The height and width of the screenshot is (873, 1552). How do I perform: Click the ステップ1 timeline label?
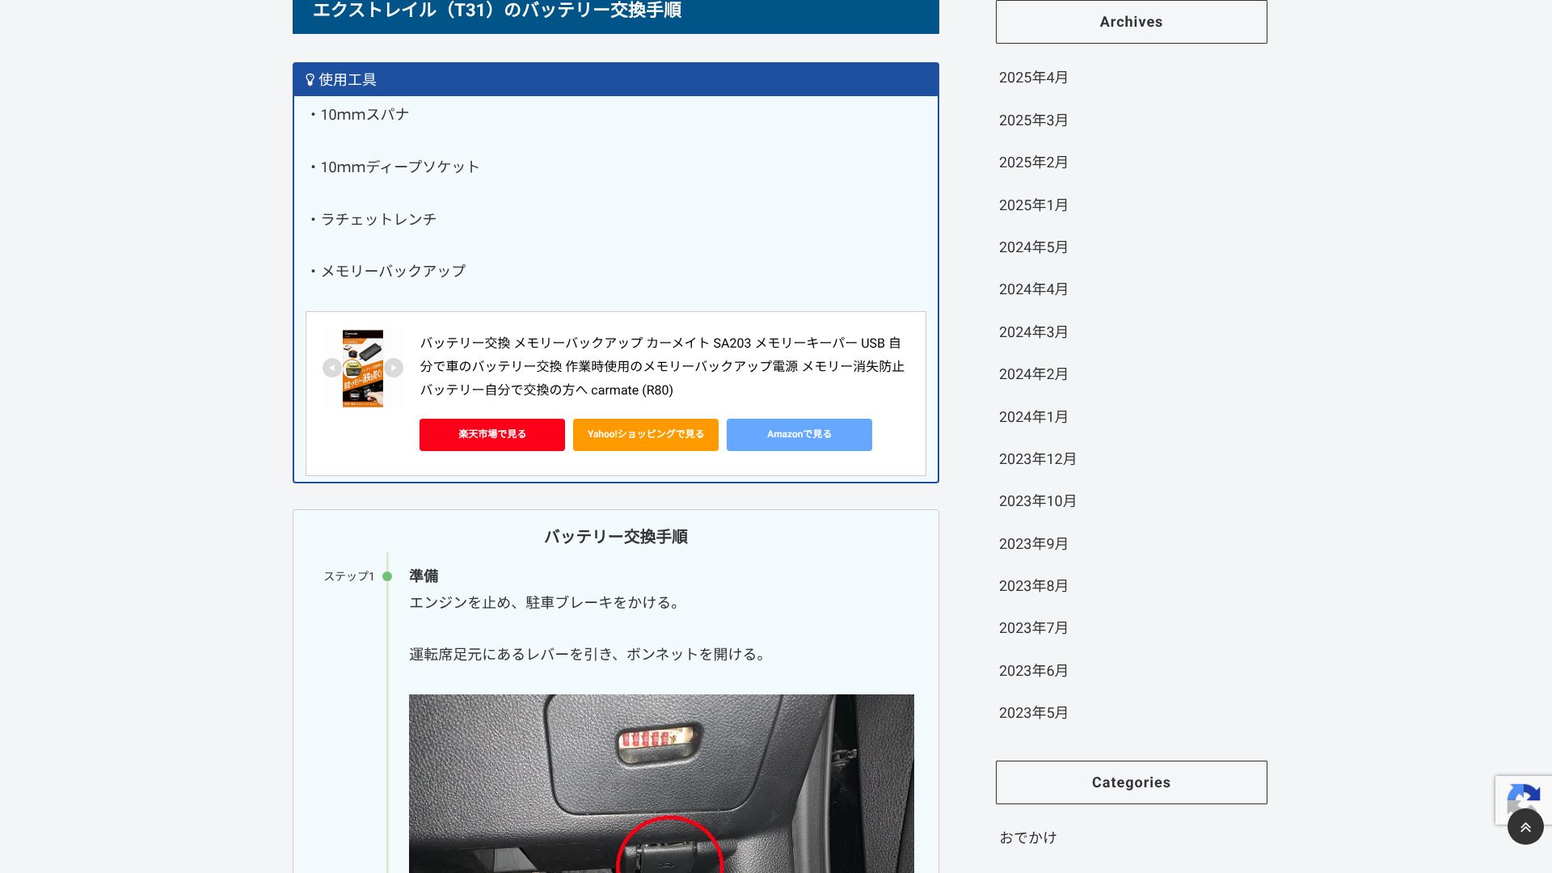tap(349, 576)
